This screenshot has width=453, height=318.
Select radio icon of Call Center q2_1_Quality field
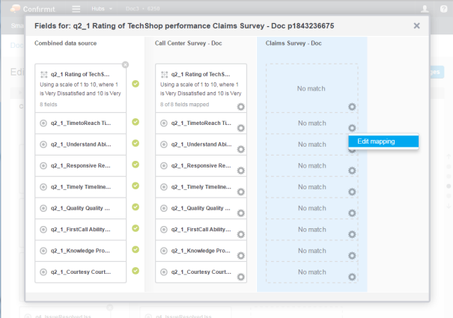[x=164, y=208]
